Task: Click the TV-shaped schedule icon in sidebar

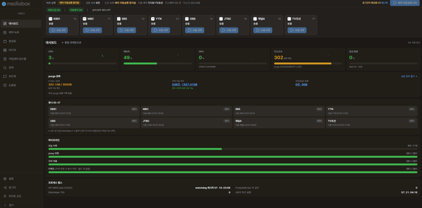Action: [x=5, y=41]
